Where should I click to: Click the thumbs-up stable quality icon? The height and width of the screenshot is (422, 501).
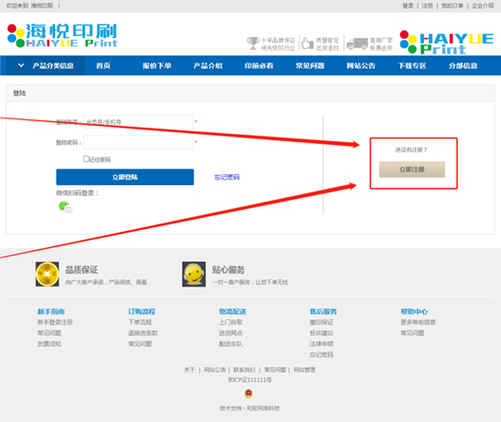(x=307, y=43)
